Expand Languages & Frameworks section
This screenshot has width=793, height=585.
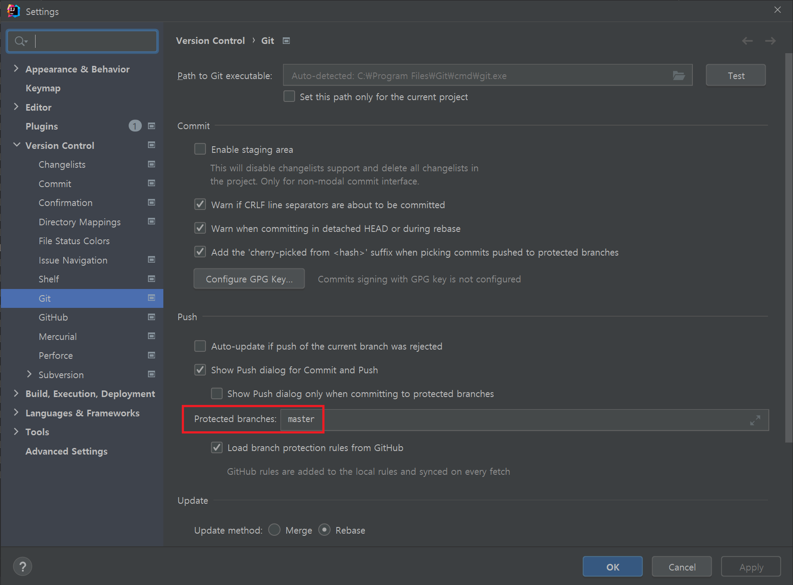click(x=16, y=412)
